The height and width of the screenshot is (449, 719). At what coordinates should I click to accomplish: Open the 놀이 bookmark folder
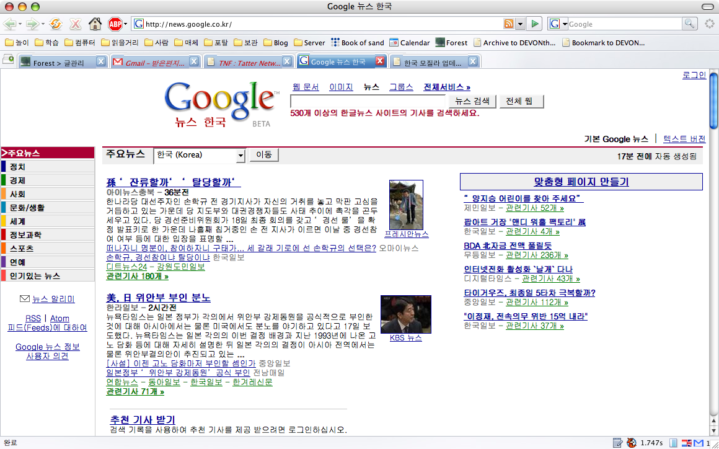17,43
